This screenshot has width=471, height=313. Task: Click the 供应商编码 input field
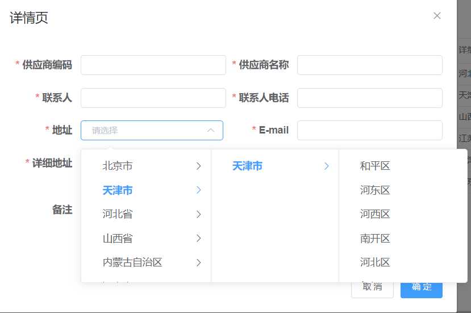[153, 65]
